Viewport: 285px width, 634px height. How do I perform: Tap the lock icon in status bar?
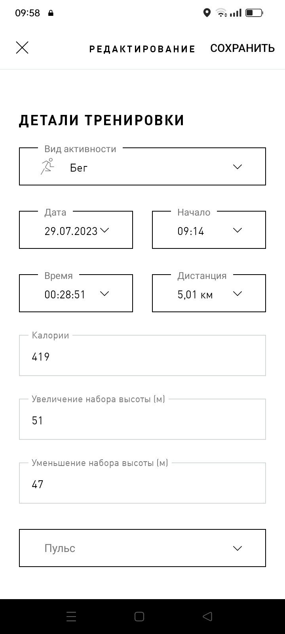[51, 13]
